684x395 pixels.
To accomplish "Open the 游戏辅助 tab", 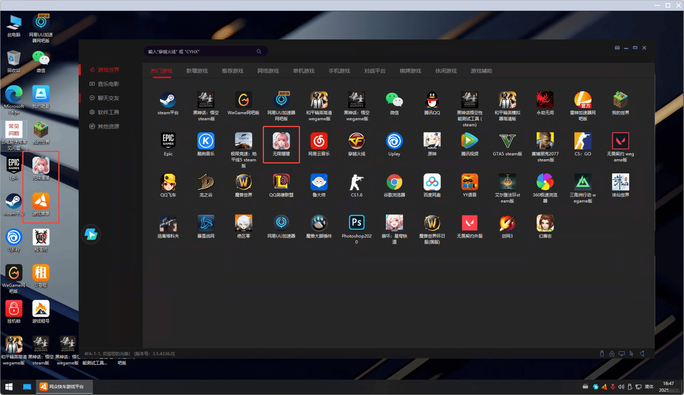I will coord(481,71).
